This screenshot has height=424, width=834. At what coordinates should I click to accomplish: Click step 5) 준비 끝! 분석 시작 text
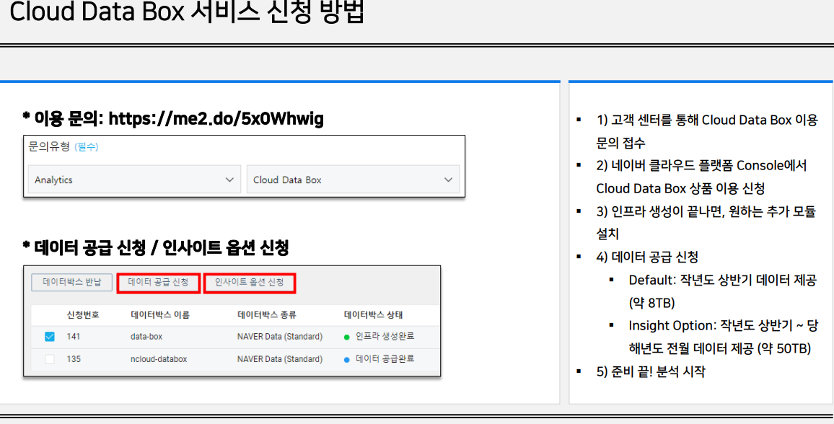pyautogui.click(x=651, y=371)
